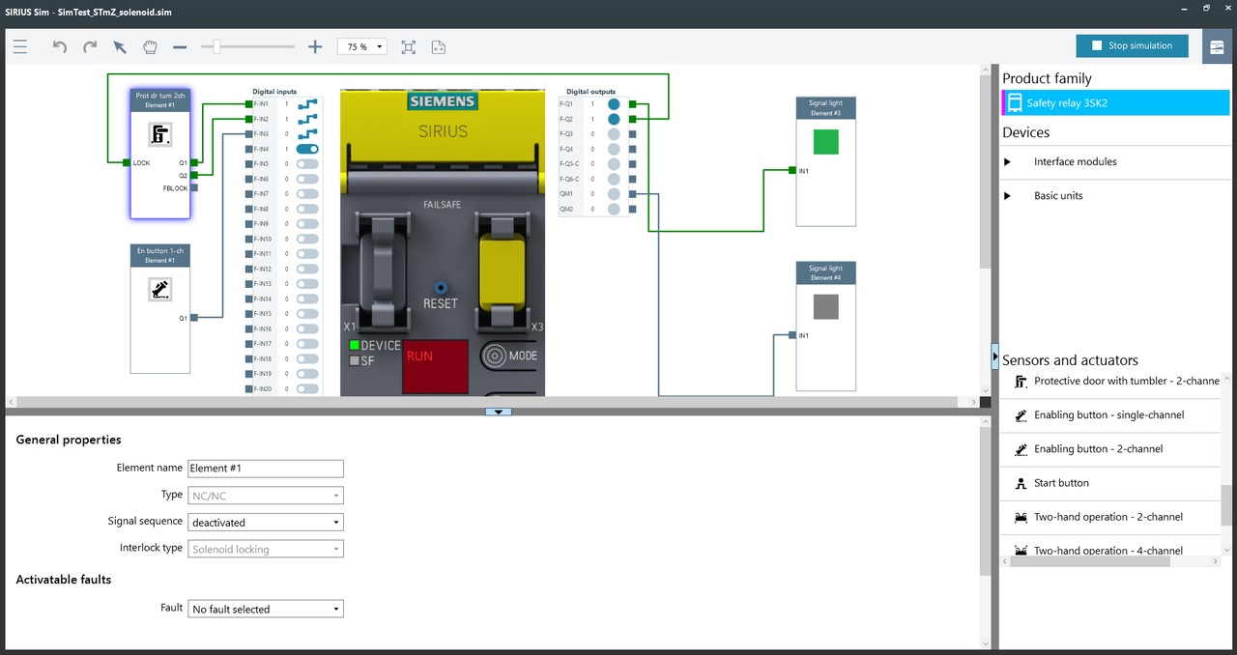Image resolution: width=1237 pixels, height=655 pixels.
Task: Toggle the catalog panel icon at top right
Action: (x=1217, y=46)
